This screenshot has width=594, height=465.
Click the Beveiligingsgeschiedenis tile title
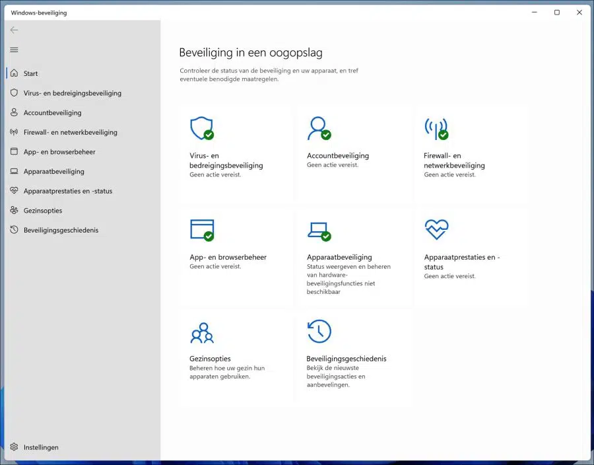point(346,359)
